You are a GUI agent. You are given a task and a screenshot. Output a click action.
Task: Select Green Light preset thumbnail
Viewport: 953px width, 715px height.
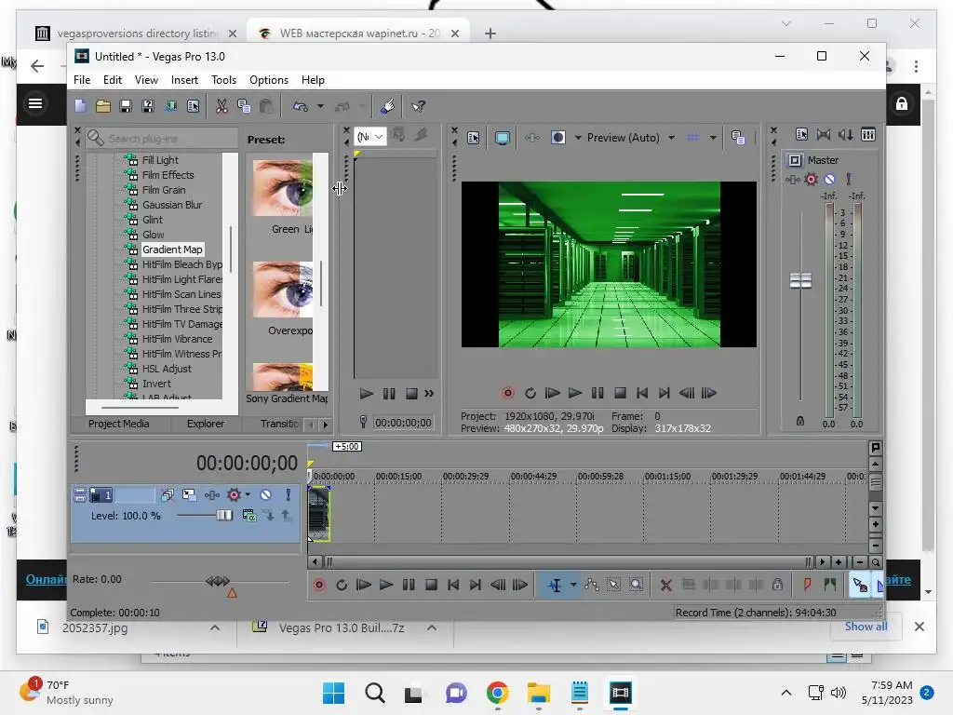[x=283, y=188]
